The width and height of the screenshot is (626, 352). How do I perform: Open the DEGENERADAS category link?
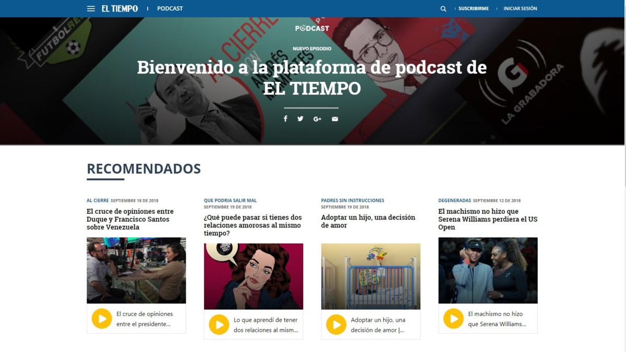click(x=454, y=200)
